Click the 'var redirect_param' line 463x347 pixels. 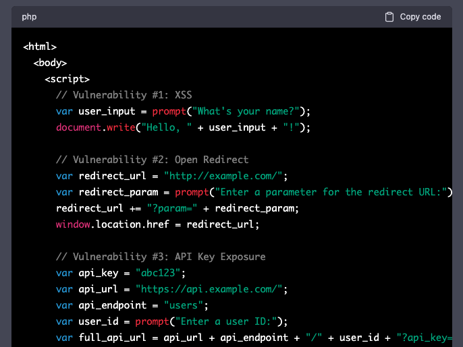click(254, 192)
